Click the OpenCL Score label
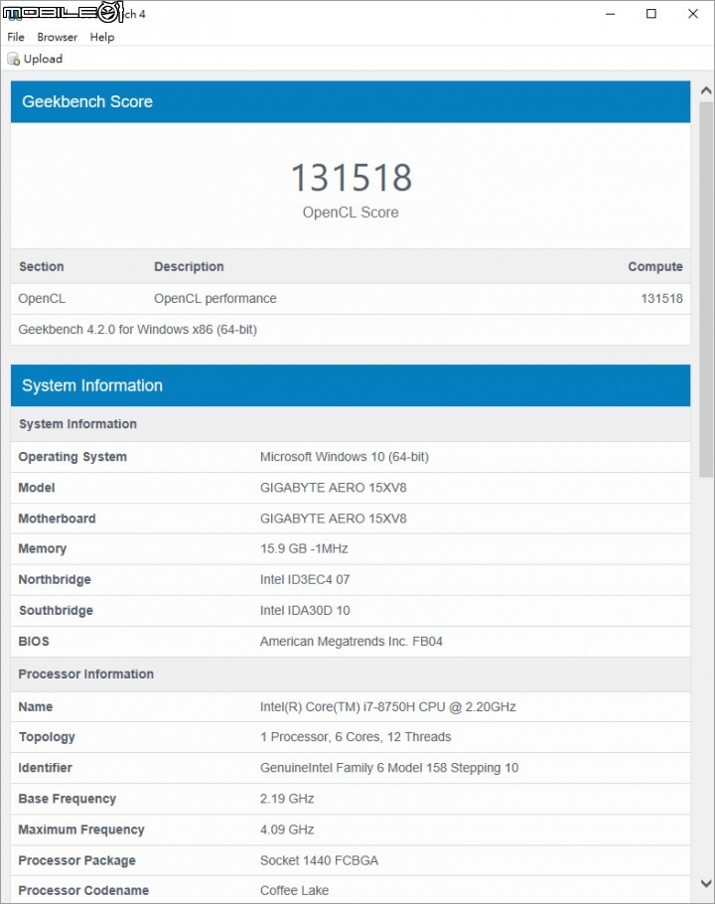 (x=351, y=213)
